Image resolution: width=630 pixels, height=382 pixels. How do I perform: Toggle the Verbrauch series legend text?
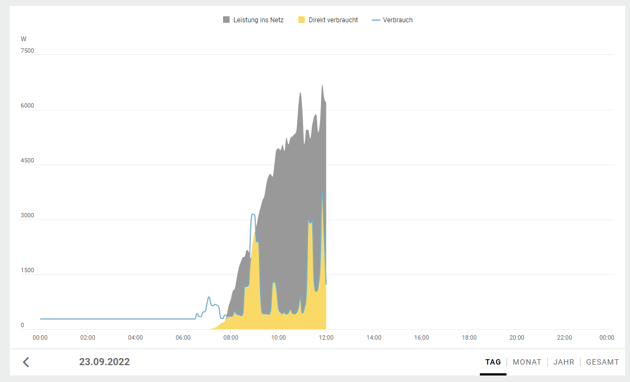(x=398, y=20)
